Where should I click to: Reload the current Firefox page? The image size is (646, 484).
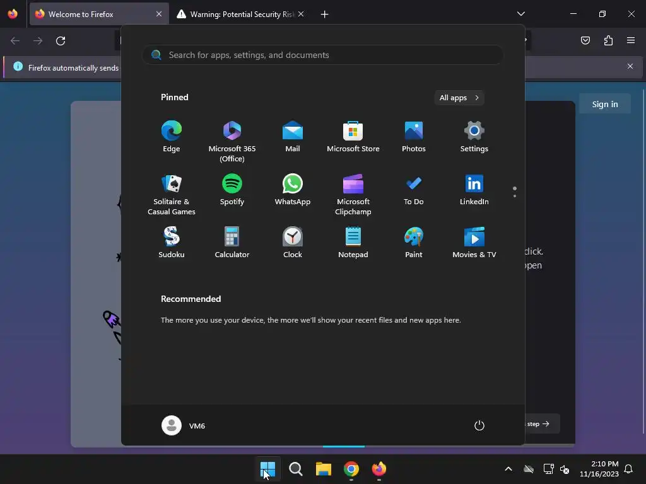[61, 41]
